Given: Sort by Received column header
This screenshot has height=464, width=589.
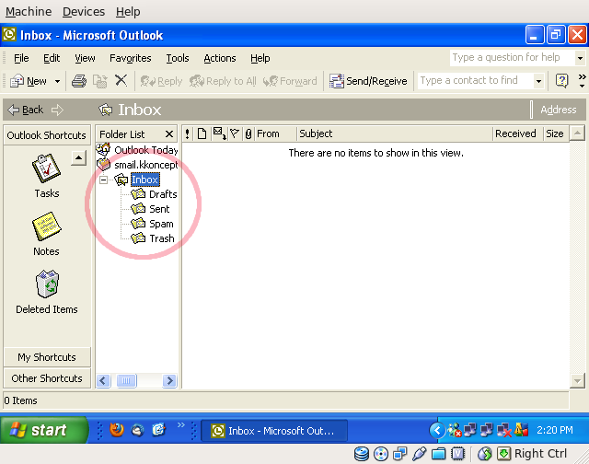Looking at the screenshot, I should 517,133.
